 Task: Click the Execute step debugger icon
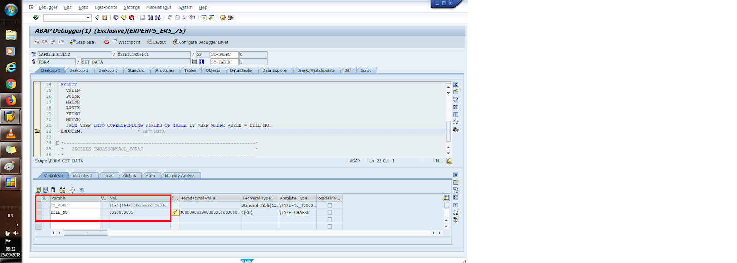point(45,42)
